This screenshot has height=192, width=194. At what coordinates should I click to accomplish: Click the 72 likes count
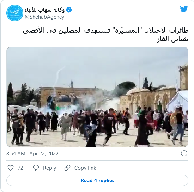[20, 168]
